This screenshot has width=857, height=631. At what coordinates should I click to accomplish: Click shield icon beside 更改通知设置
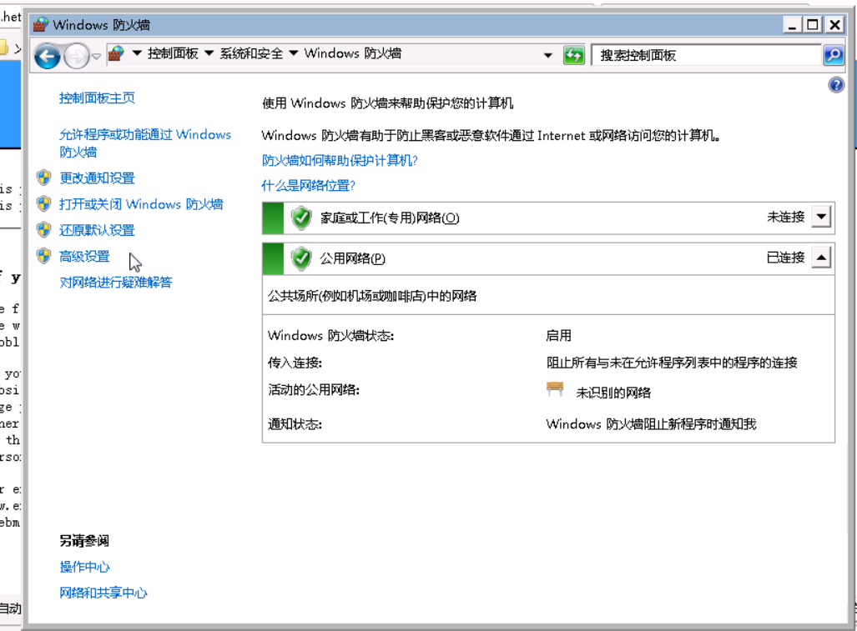(44, 178)
